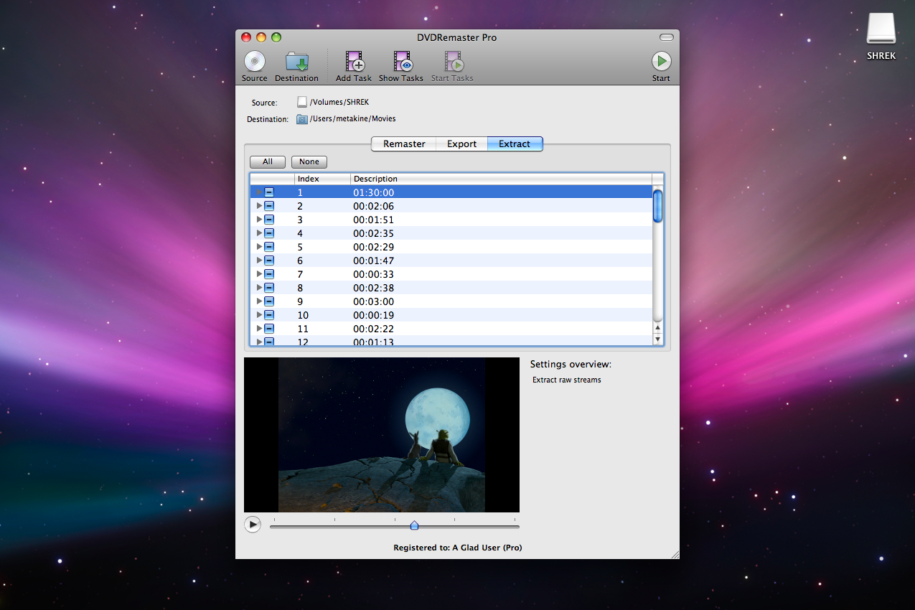The height and width of the screenshot is (610, 915).
Task: Toggle checkbox for index 9 row
Action: pyautogui.click(x=269, y=301)
